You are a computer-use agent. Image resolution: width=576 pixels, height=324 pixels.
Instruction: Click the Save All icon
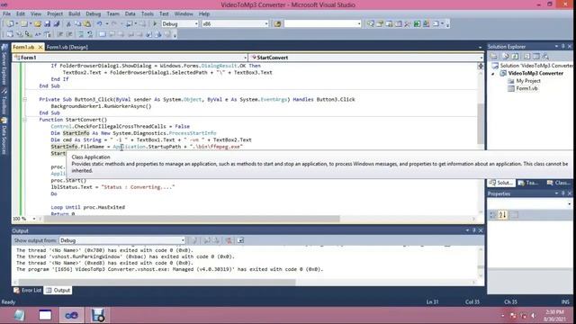click(57, 24)
